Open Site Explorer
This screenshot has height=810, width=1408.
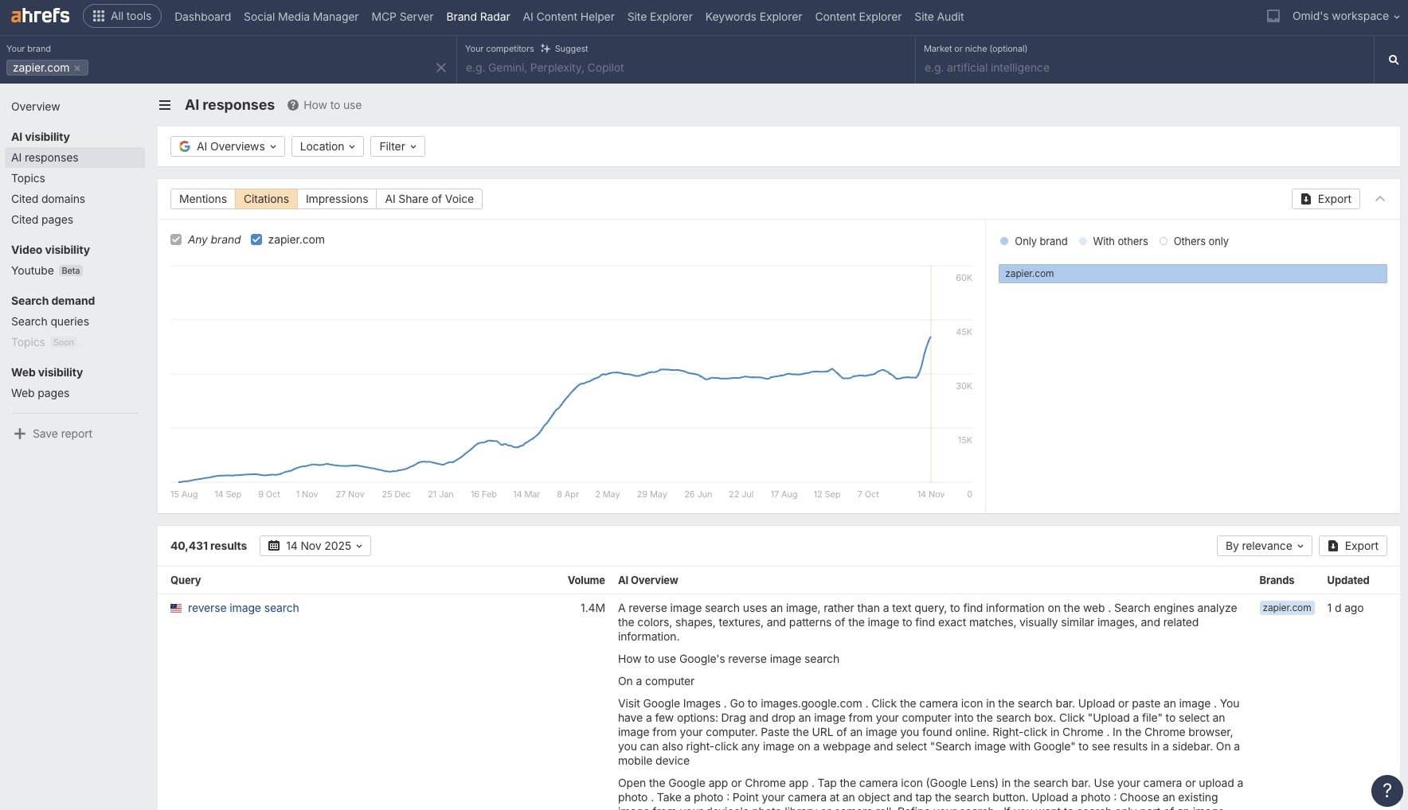click(x=659, y=17)
